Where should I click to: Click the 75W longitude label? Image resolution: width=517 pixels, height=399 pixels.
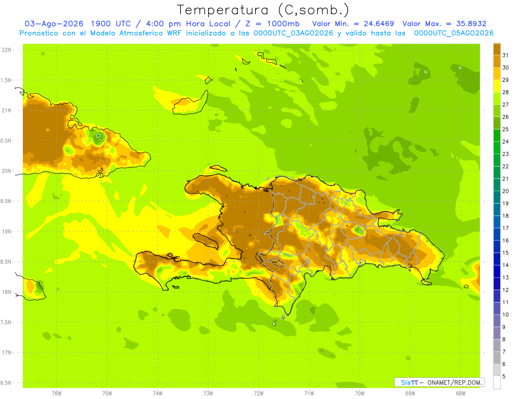(107, 393)
